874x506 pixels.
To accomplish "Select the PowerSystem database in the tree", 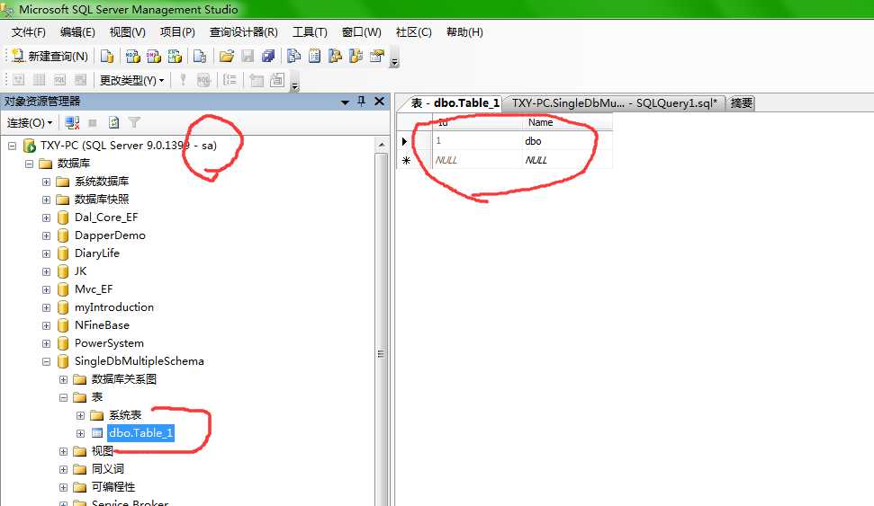I will click(x=109, y=343).
